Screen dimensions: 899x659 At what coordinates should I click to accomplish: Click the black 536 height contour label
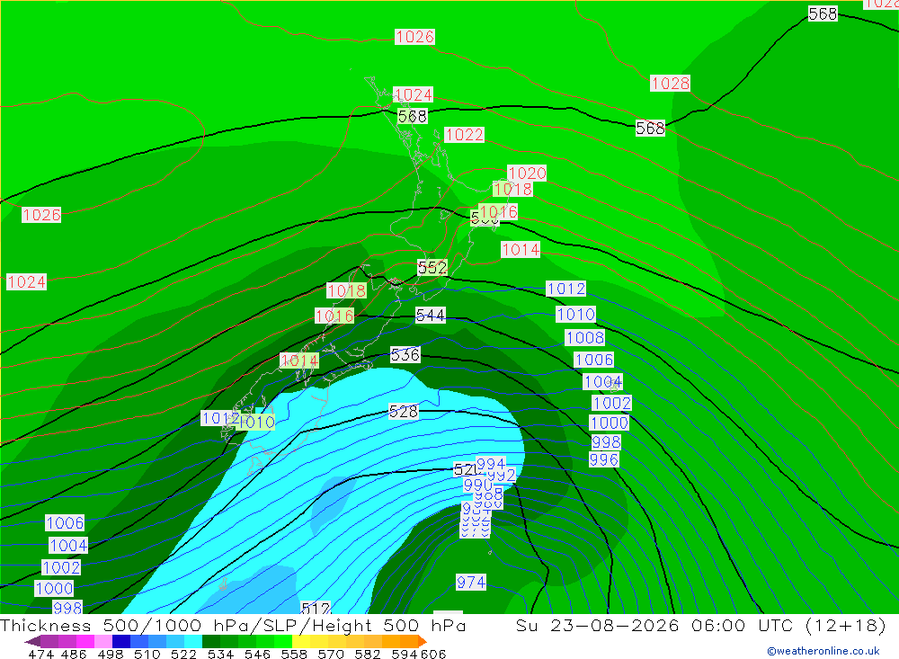405,354
